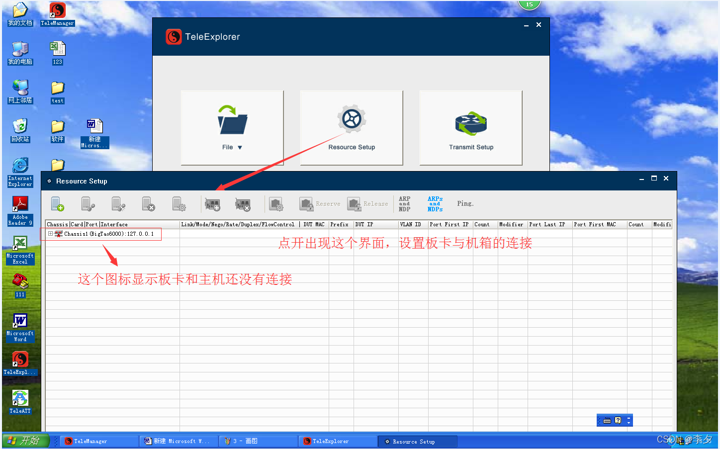Click the add chassis icon in the toolbar
Screen dimensions: 720x449
click(58, 204)
